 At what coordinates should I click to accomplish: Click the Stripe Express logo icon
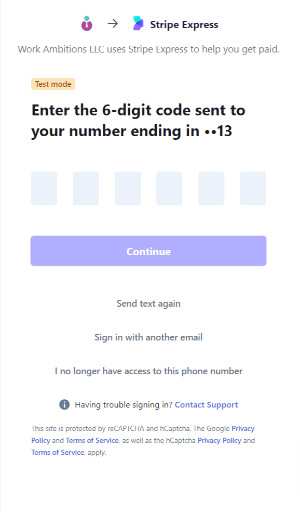pyautogui.click(x=138, y=23)
